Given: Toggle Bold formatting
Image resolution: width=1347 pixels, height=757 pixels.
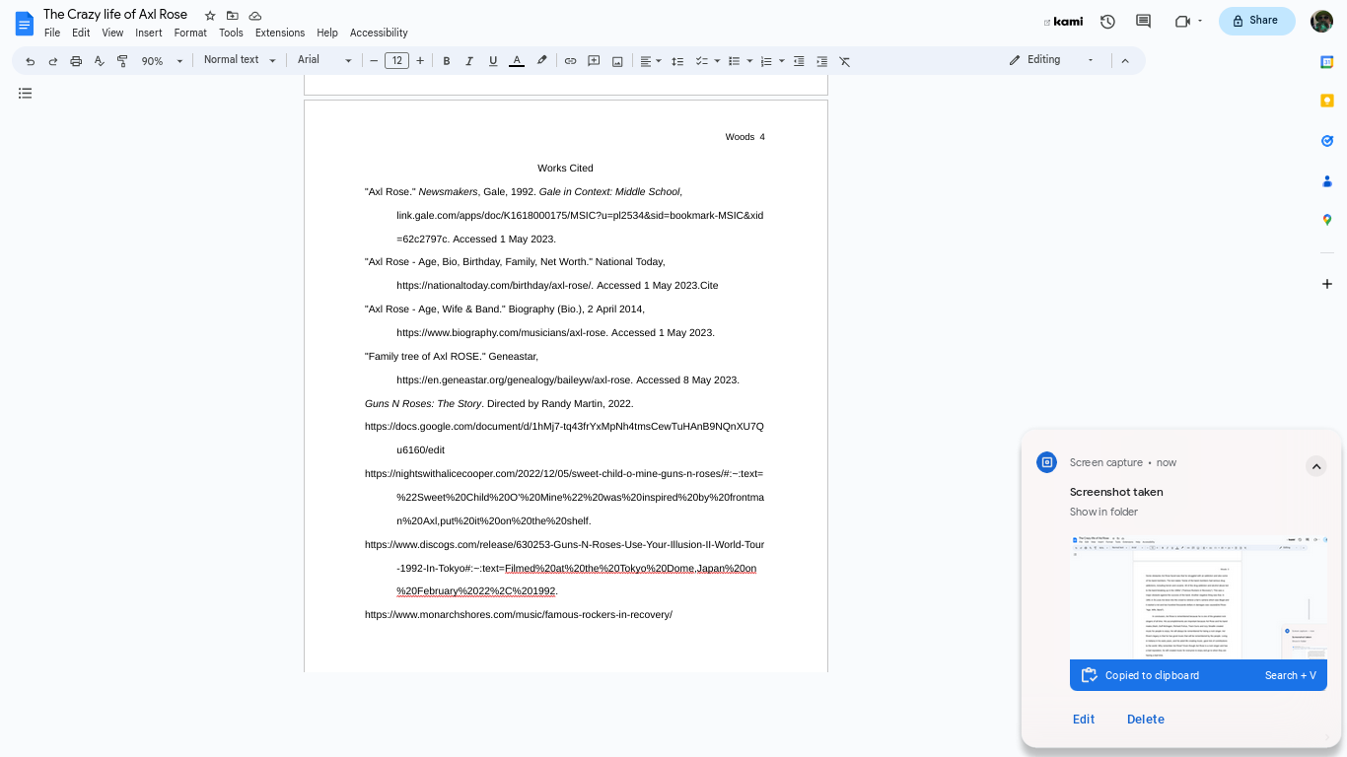Looking at the screenshot, I should point(446,61).
